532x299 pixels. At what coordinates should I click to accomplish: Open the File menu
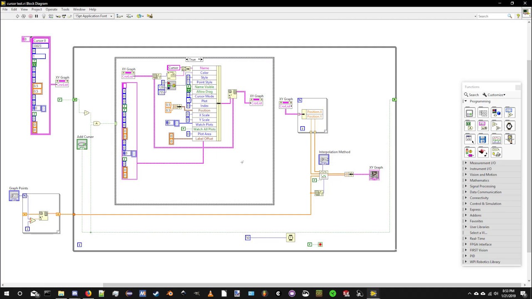pyautogui.click(x=5, y=9)
